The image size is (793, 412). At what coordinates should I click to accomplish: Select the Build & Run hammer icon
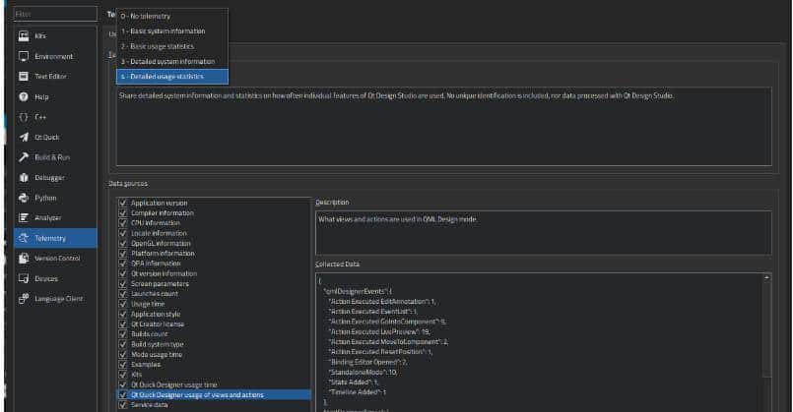tap(24, 157)
